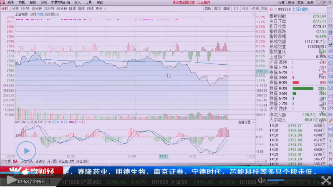This screenshot has height=187, width=333.
Task: Click the 画线 drawing button
Action: pos(227,8)
